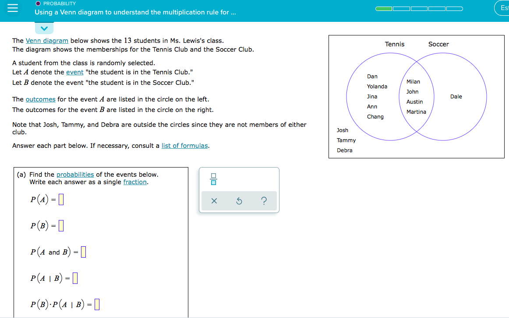The height and width of the screenshot is (318, 509).
Task: Click the undo arrow icon
Action: coord(239,201)
